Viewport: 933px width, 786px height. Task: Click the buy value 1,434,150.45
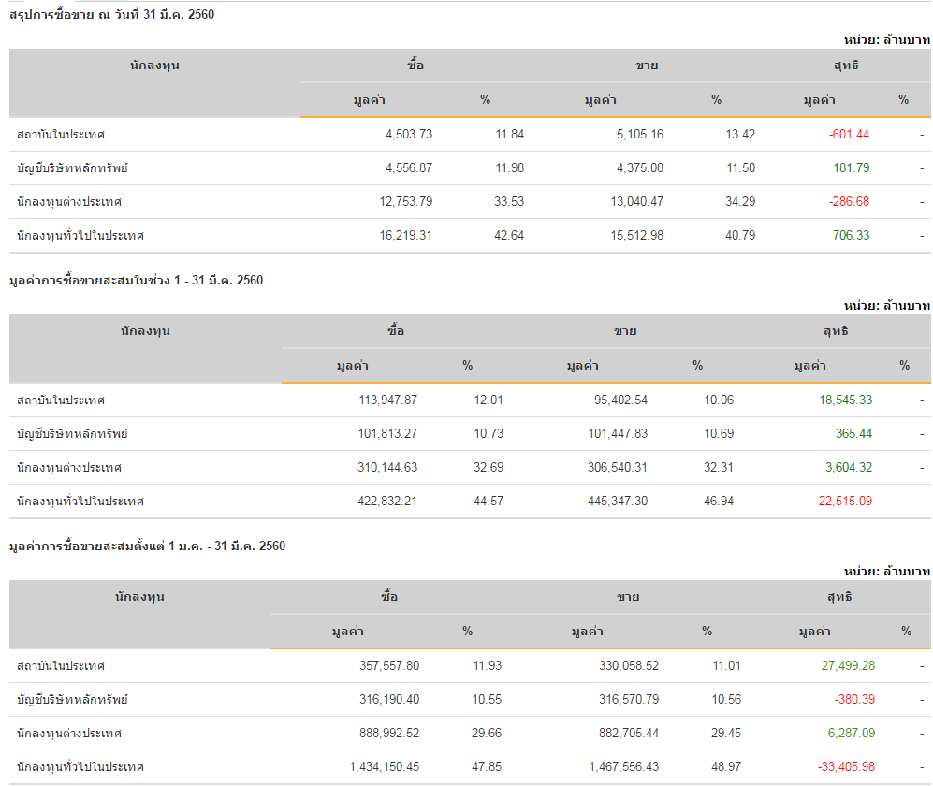[x=385, y=766]
